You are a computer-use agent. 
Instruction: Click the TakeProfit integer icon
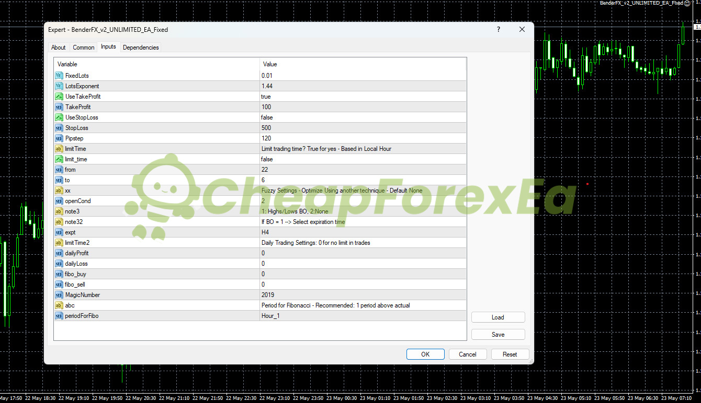(x=59, y=107)
